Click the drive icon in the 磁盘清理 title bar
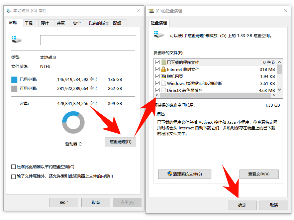294x220 pixels. 151,11
